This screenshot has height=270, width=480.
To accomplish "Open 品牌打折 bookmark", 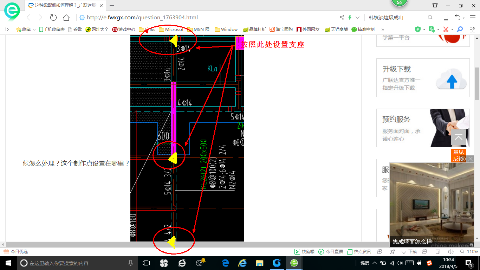I will point(254,30).
